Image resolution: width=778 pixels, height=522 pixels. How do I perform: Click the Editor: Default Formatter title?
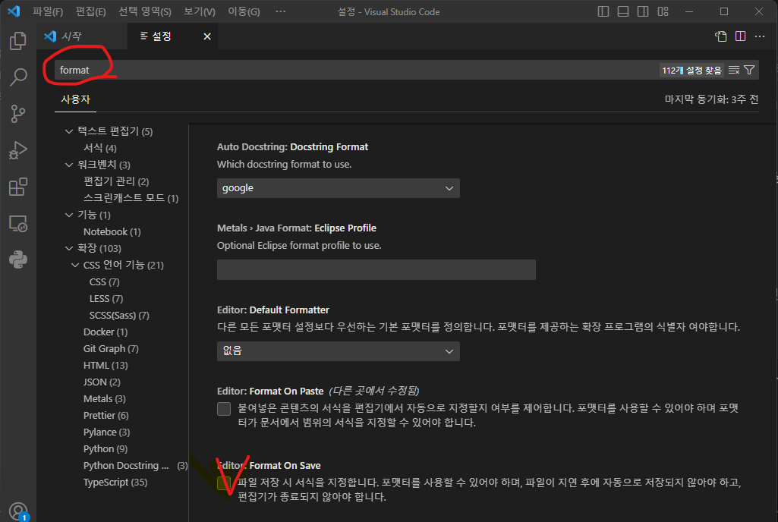point(273,310)
